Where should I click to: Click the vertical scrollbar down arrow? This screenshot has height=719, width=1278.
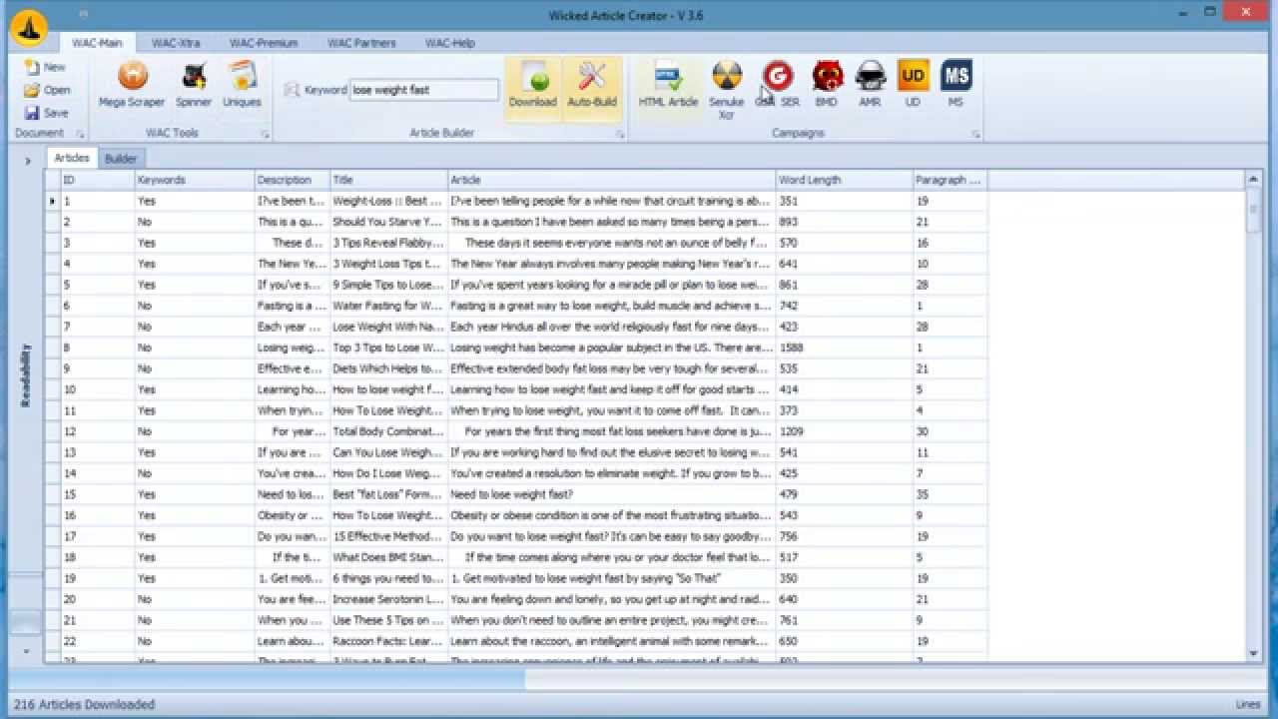click(x=1254, y=653)
